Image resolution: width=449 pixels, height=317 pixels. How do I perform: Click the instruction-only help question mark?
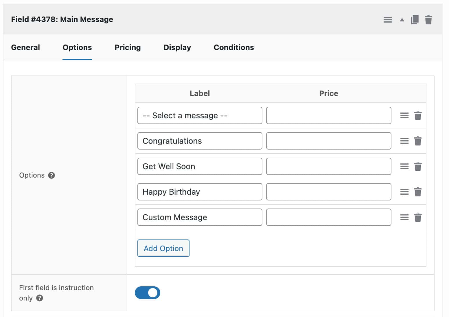point(40,298)
